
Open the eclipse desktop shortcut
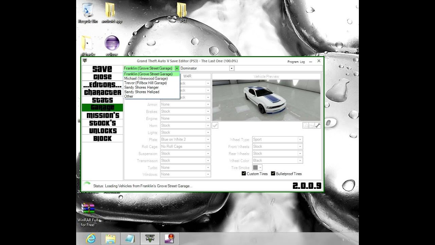(x=112, y=46)
